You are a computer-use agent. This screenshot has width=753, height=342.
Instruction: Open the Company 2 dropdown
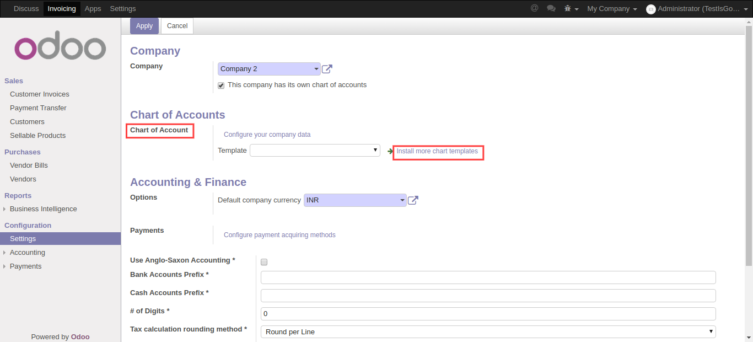(269, 69)
